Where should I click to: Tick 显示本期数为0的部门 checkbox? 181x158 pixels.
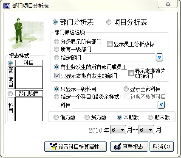click(131, 73)
